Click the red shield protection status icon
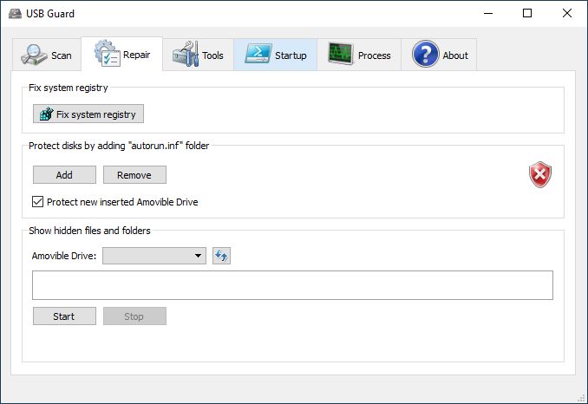 pos(540,174)
